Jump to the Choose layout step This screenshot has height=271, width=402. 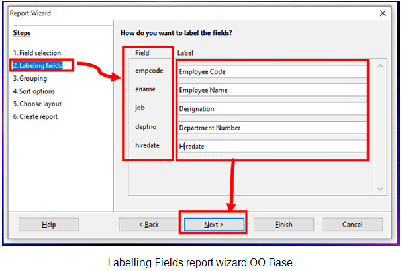37,104
